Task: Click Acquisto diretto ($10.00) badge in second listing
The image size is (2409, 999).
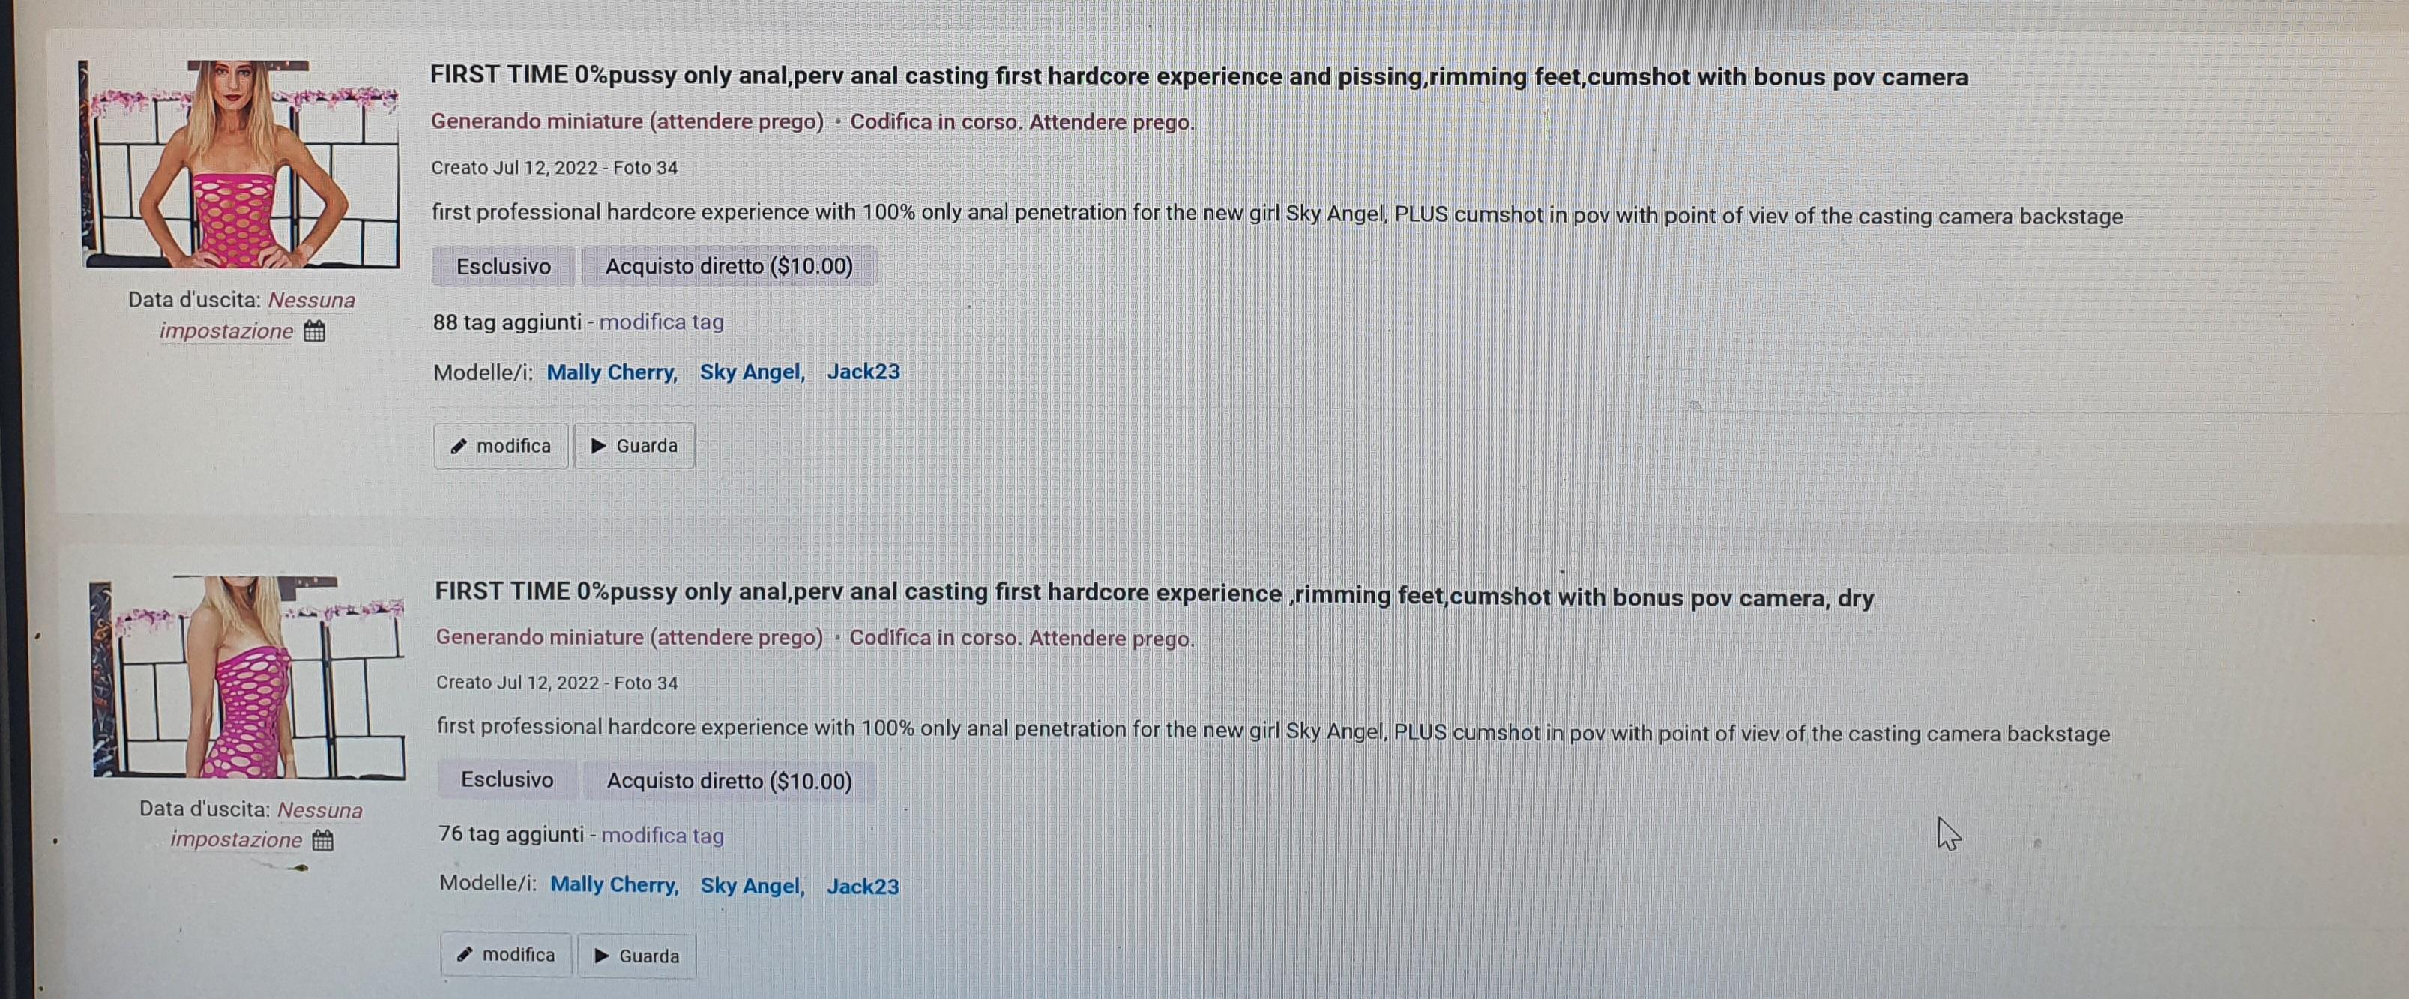Action: (x=729, y=781)
